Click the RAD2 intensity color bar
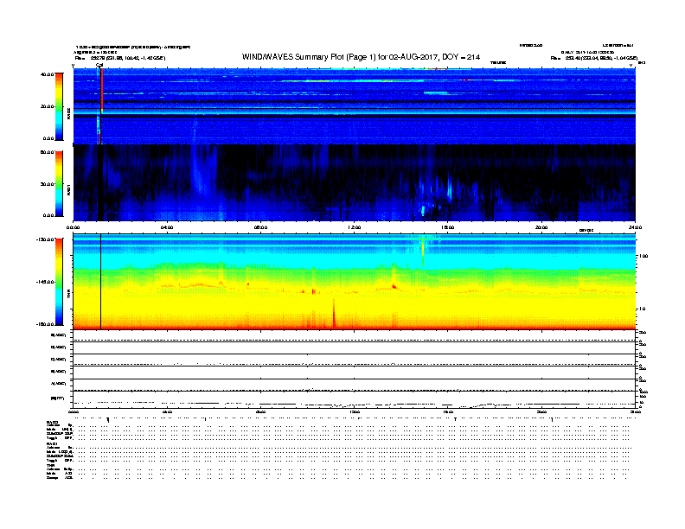This screenshot has width=685, height=529. [59, 106]
